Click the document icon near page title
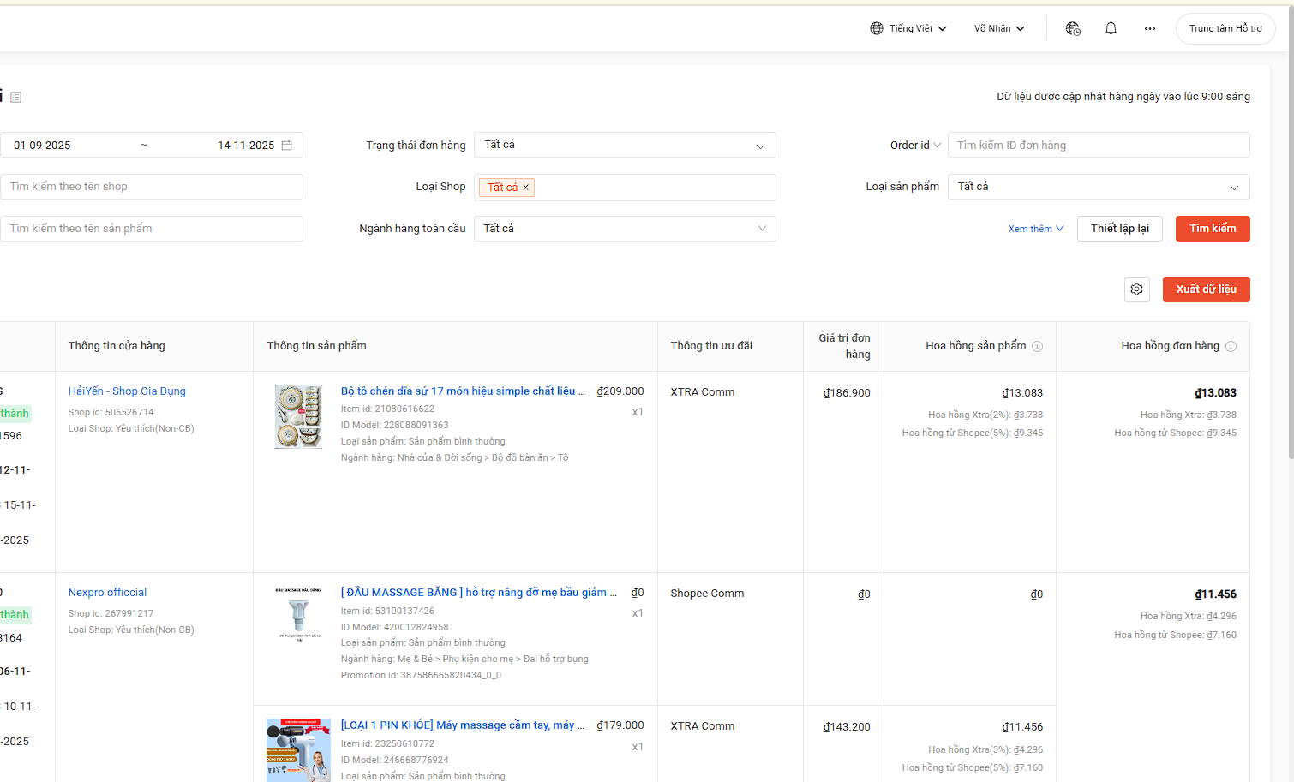Image resolution: width=1294 pixels, height=782 pixels. [15, 98]
